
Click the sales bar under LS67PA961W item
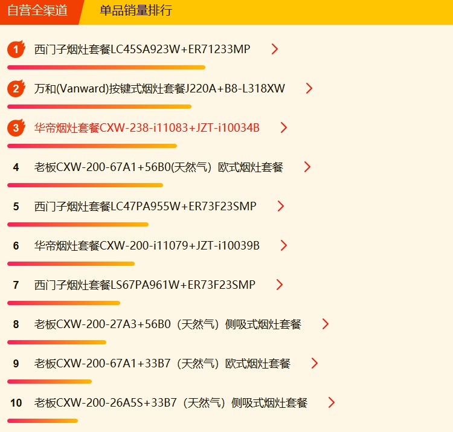click(64, 303)
